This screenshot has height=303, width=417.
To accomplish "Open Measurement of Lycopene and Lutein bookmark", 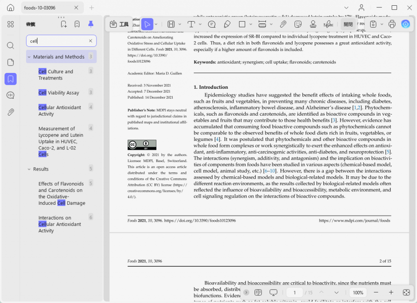I will [x=61, y=142].
